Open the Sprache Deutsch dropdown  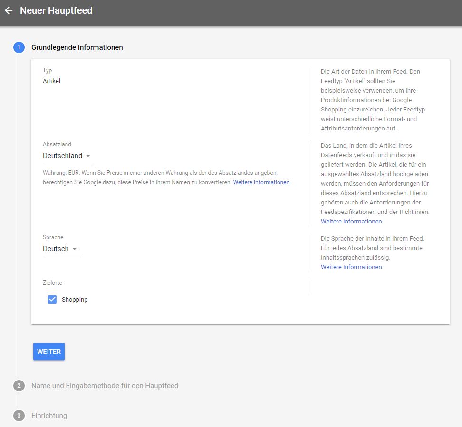point(61,249)
